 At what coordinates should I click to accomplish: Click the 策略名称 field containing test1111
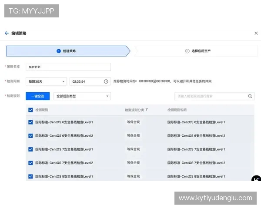click(x=68, y=67)
